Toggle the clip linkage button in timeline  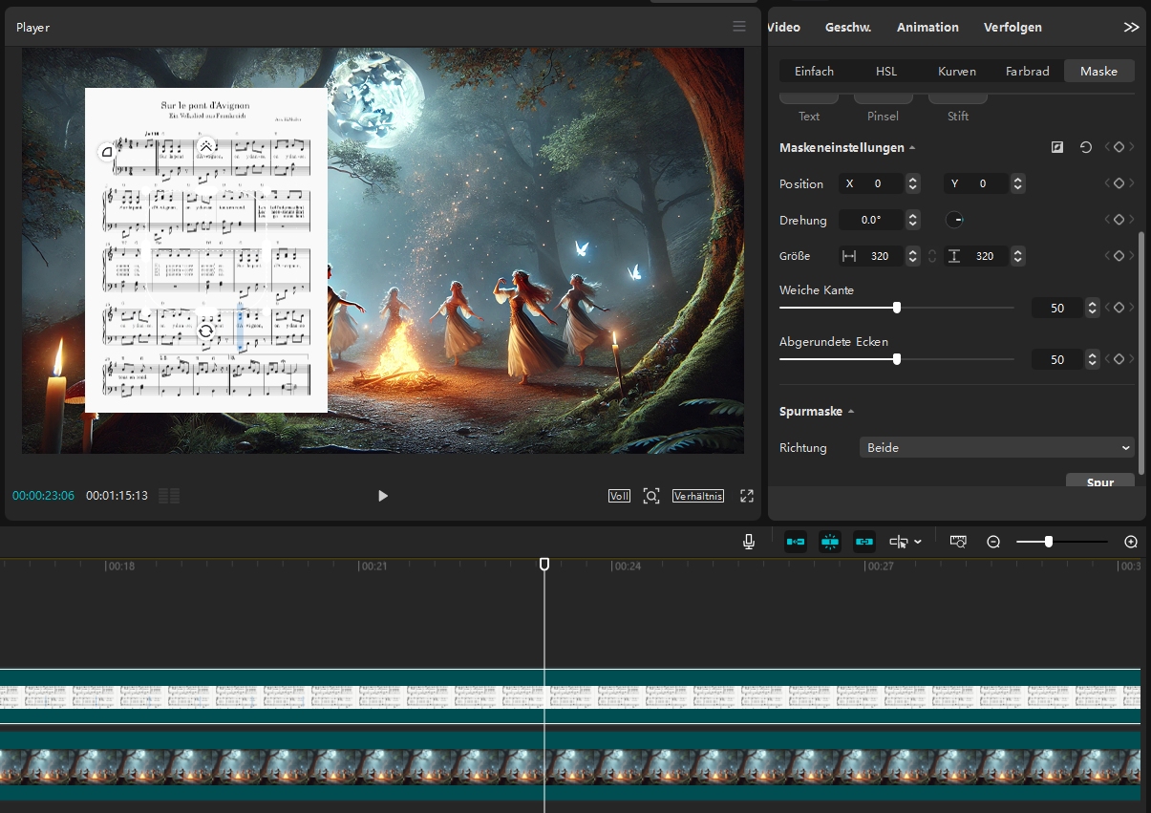[x=864, y=542]
